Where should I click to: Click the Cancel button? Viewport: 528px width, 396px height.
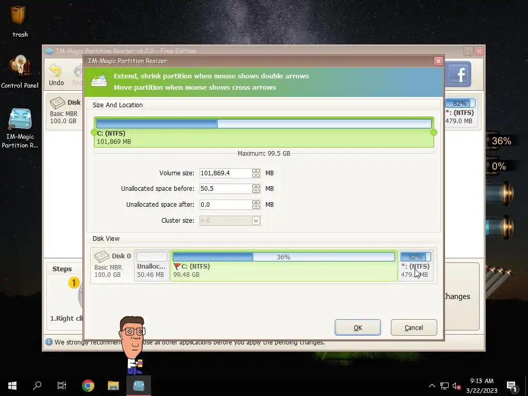414,327
